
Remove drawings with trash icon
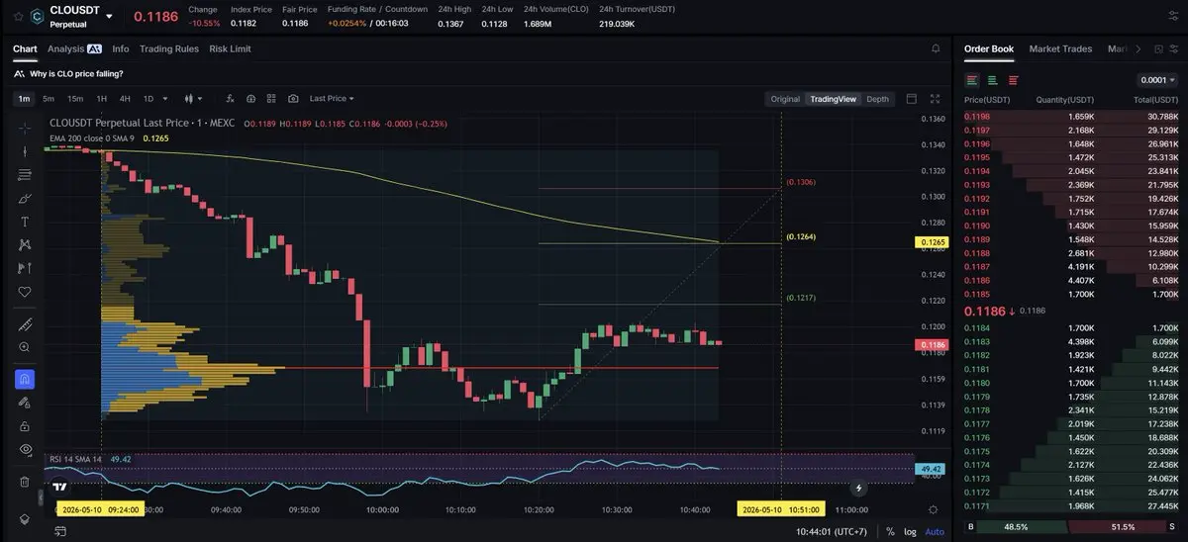point(25,482)
